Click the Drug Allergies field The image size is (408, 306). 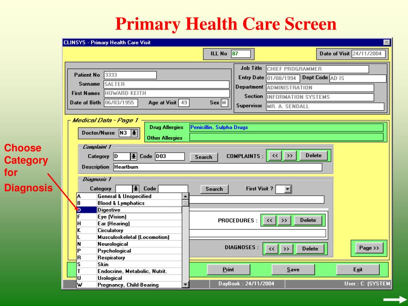coord(286,127)
